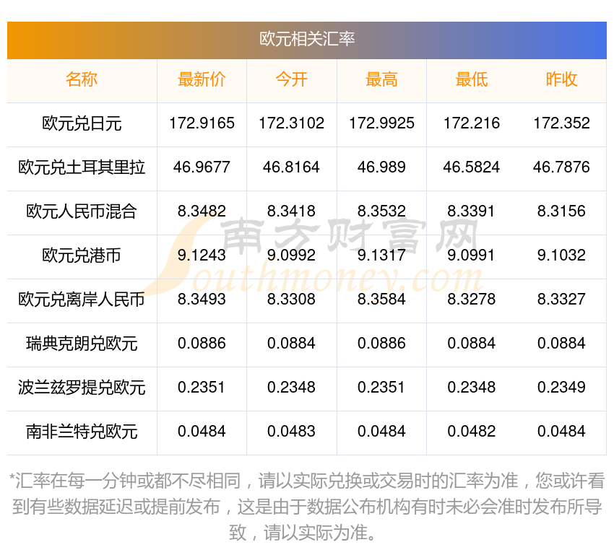This screenshot has width=614, height=555.
Task: Click lowest value 172.216
Action: [x=472, y=123]
